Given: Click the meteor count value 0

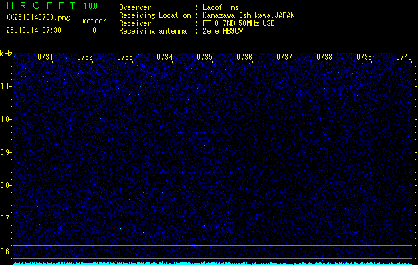Looking at the screenshot, I should point(94,30).
